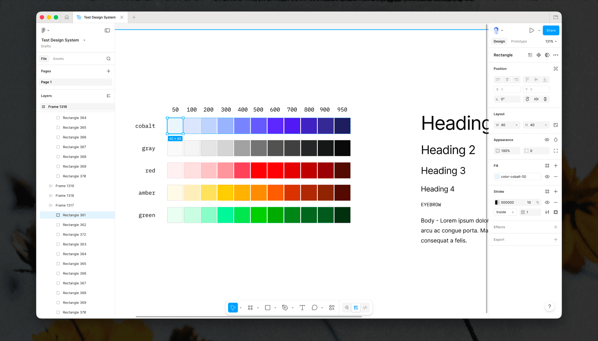Click the Present play icon
Image resolution: width=598 pixels, height=341 pixels.
(531, 30)
